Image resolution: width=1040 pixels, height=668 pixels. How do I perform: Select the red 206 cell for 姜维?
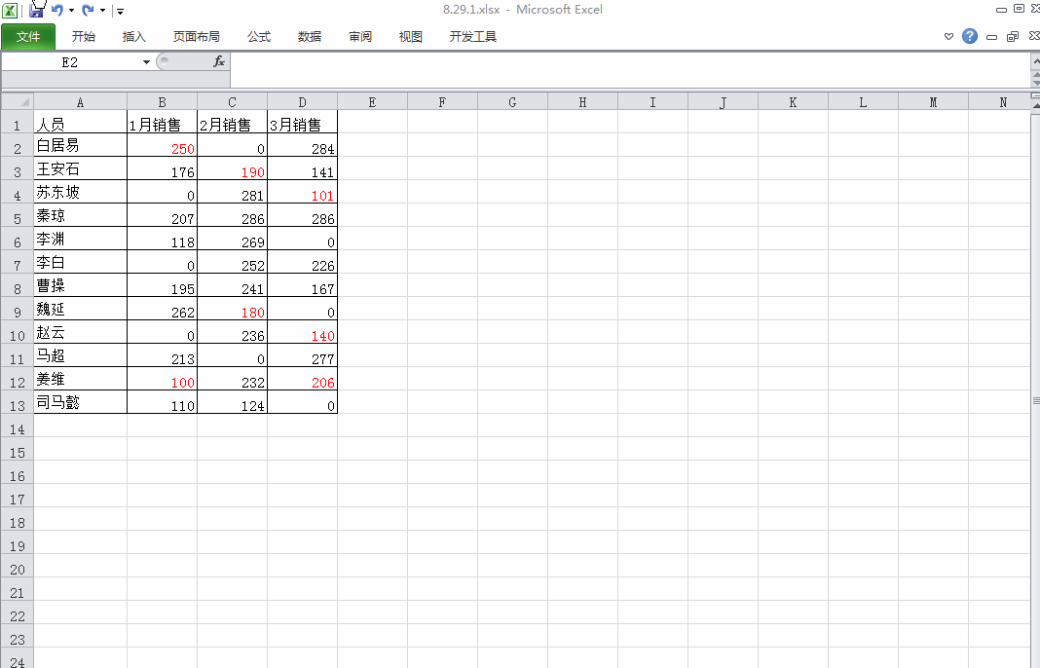[303, 379]
